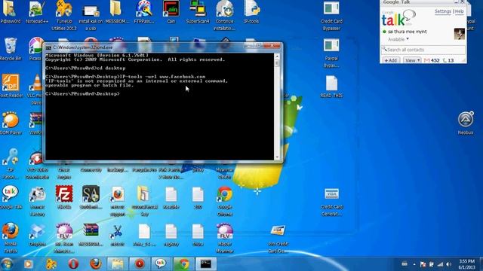Launch Notepad++ desktop shortcut
483x271 pixels.
37,12
